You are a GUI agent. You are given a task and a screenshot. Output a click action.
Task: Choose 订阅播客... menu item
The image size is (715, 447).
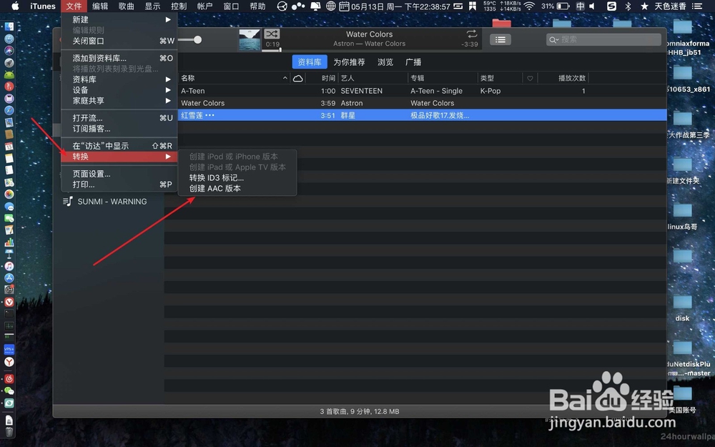click(x=119, y=129)
